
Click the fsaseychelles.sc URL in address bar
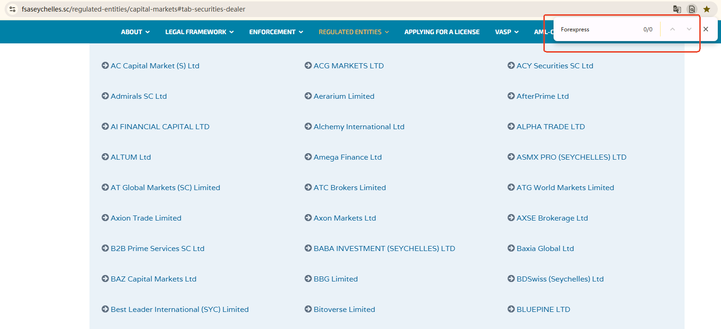click(x=133, y=9)
